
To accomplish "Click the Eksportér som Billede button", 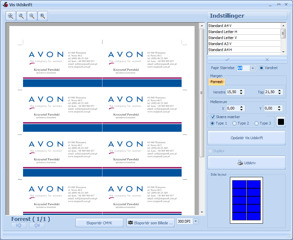I will (151, 223).
